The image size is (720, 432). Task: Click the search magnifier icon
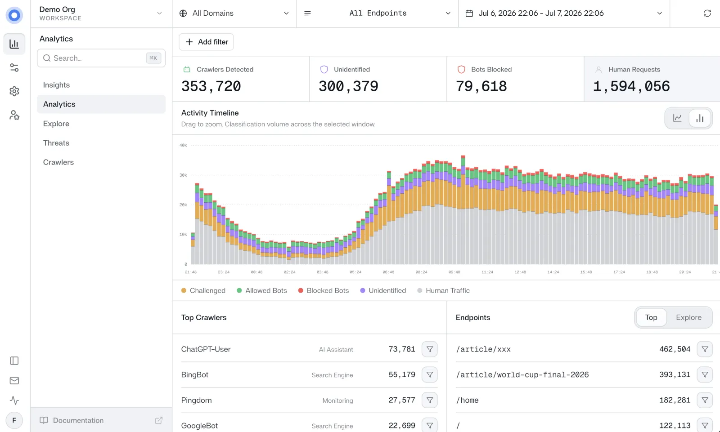pyautogui.click(x=47, y=58)
